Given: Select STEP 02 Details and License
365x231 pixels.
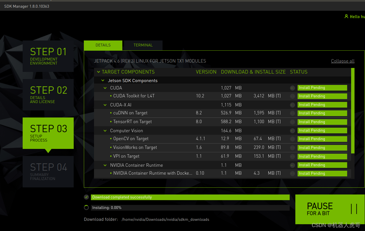Looking at the screenshot, I should 48,95.
